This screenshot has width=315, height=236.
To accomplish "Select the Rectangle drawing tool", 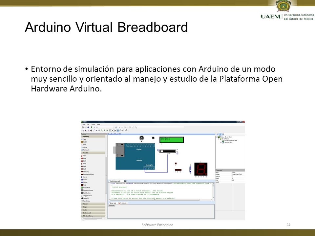I will (x=85, y=150).
